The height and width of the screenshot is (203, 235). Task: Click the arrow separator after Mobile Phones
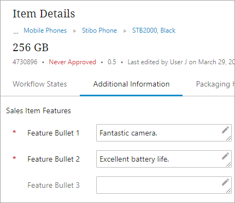pos(74,31)
